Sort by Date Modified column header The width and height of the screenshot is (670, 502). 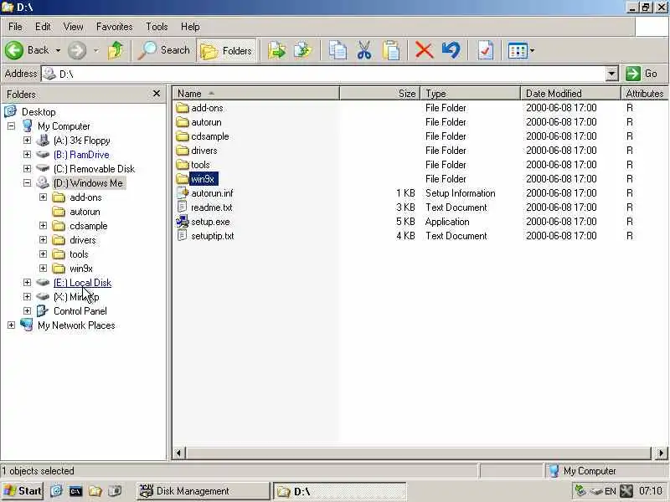point(570,93)
